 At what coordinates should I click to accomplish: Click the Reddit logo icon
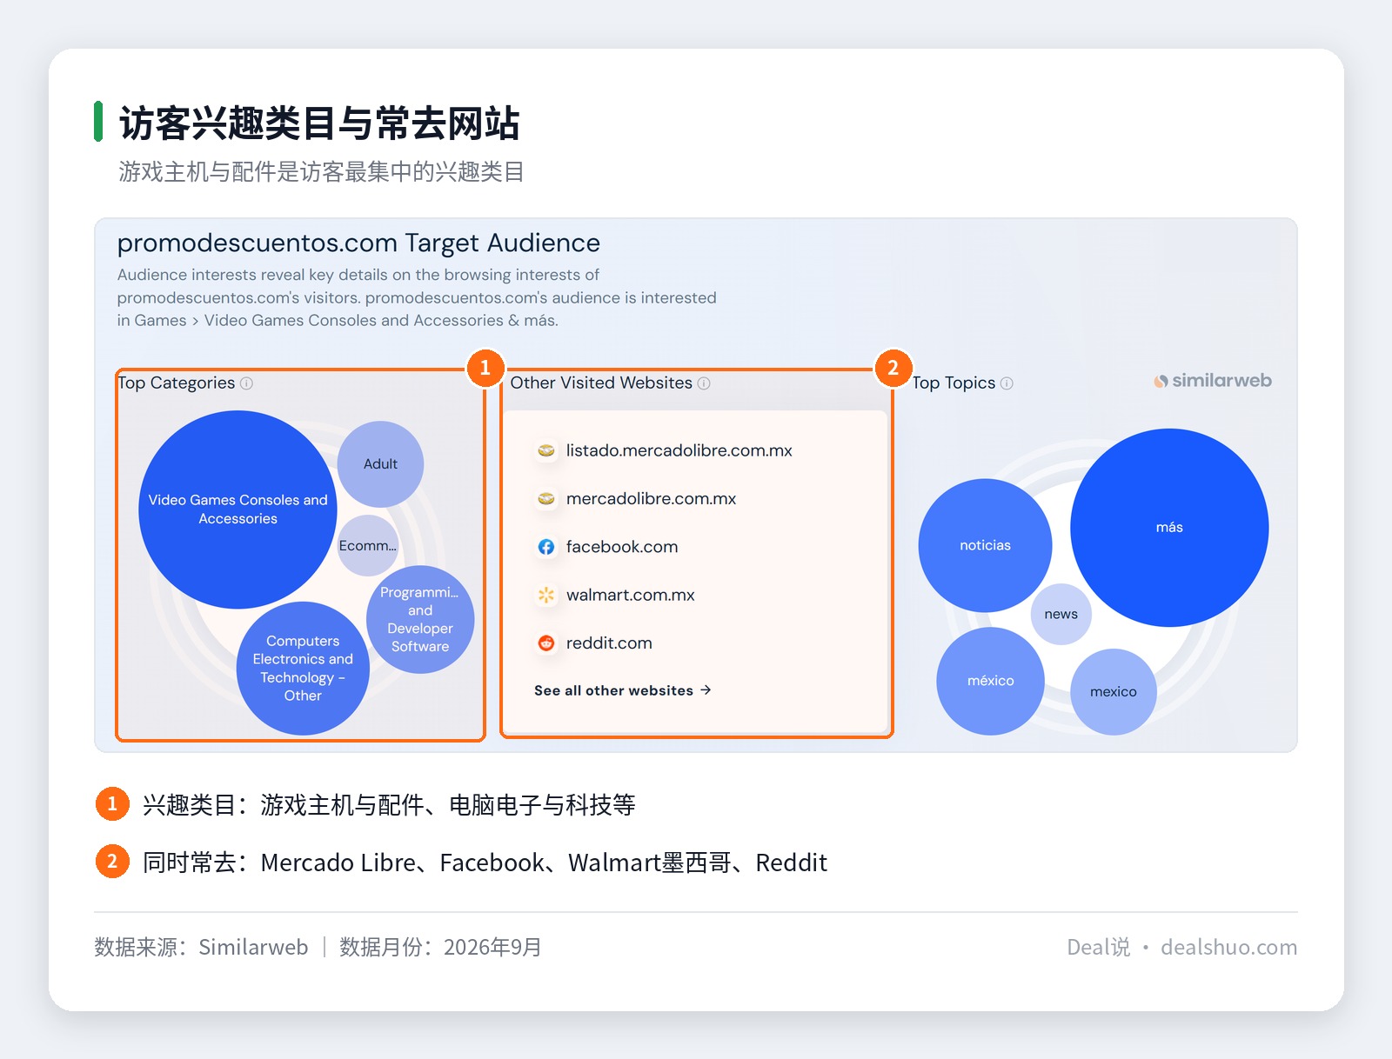[546, 643]
